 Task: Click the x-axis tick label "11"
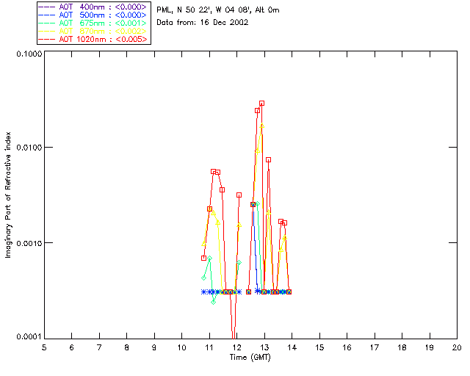tap(209, 347)
